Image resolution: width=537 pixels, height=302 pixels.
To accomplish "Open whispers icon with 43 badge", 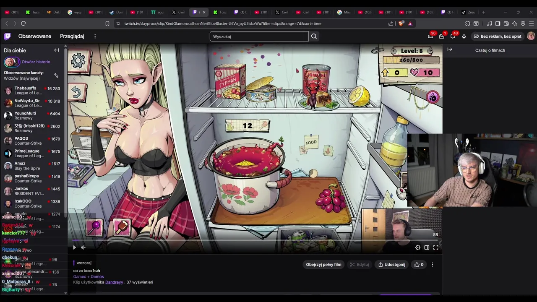I will point(453,36).
